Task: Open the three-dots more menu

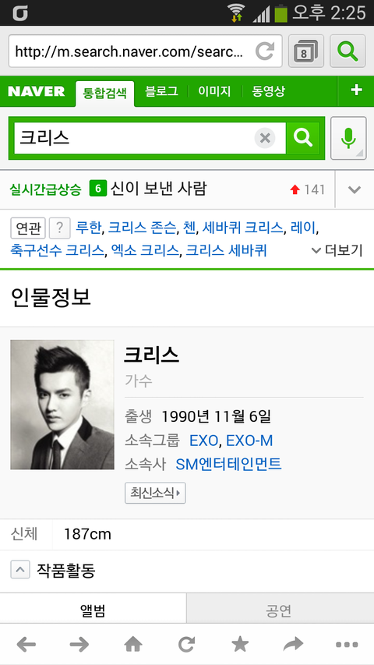Action: point(347,645)
